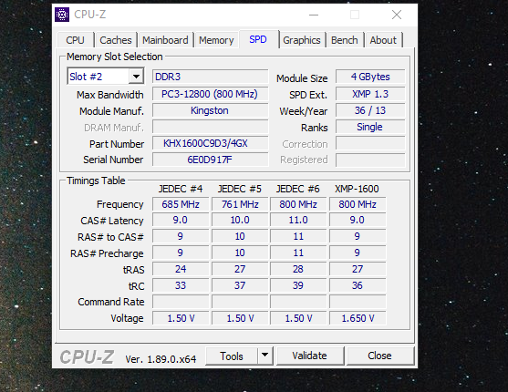Switch to the Bench tab
Screen dimensions: 508x392
(345, 40)
